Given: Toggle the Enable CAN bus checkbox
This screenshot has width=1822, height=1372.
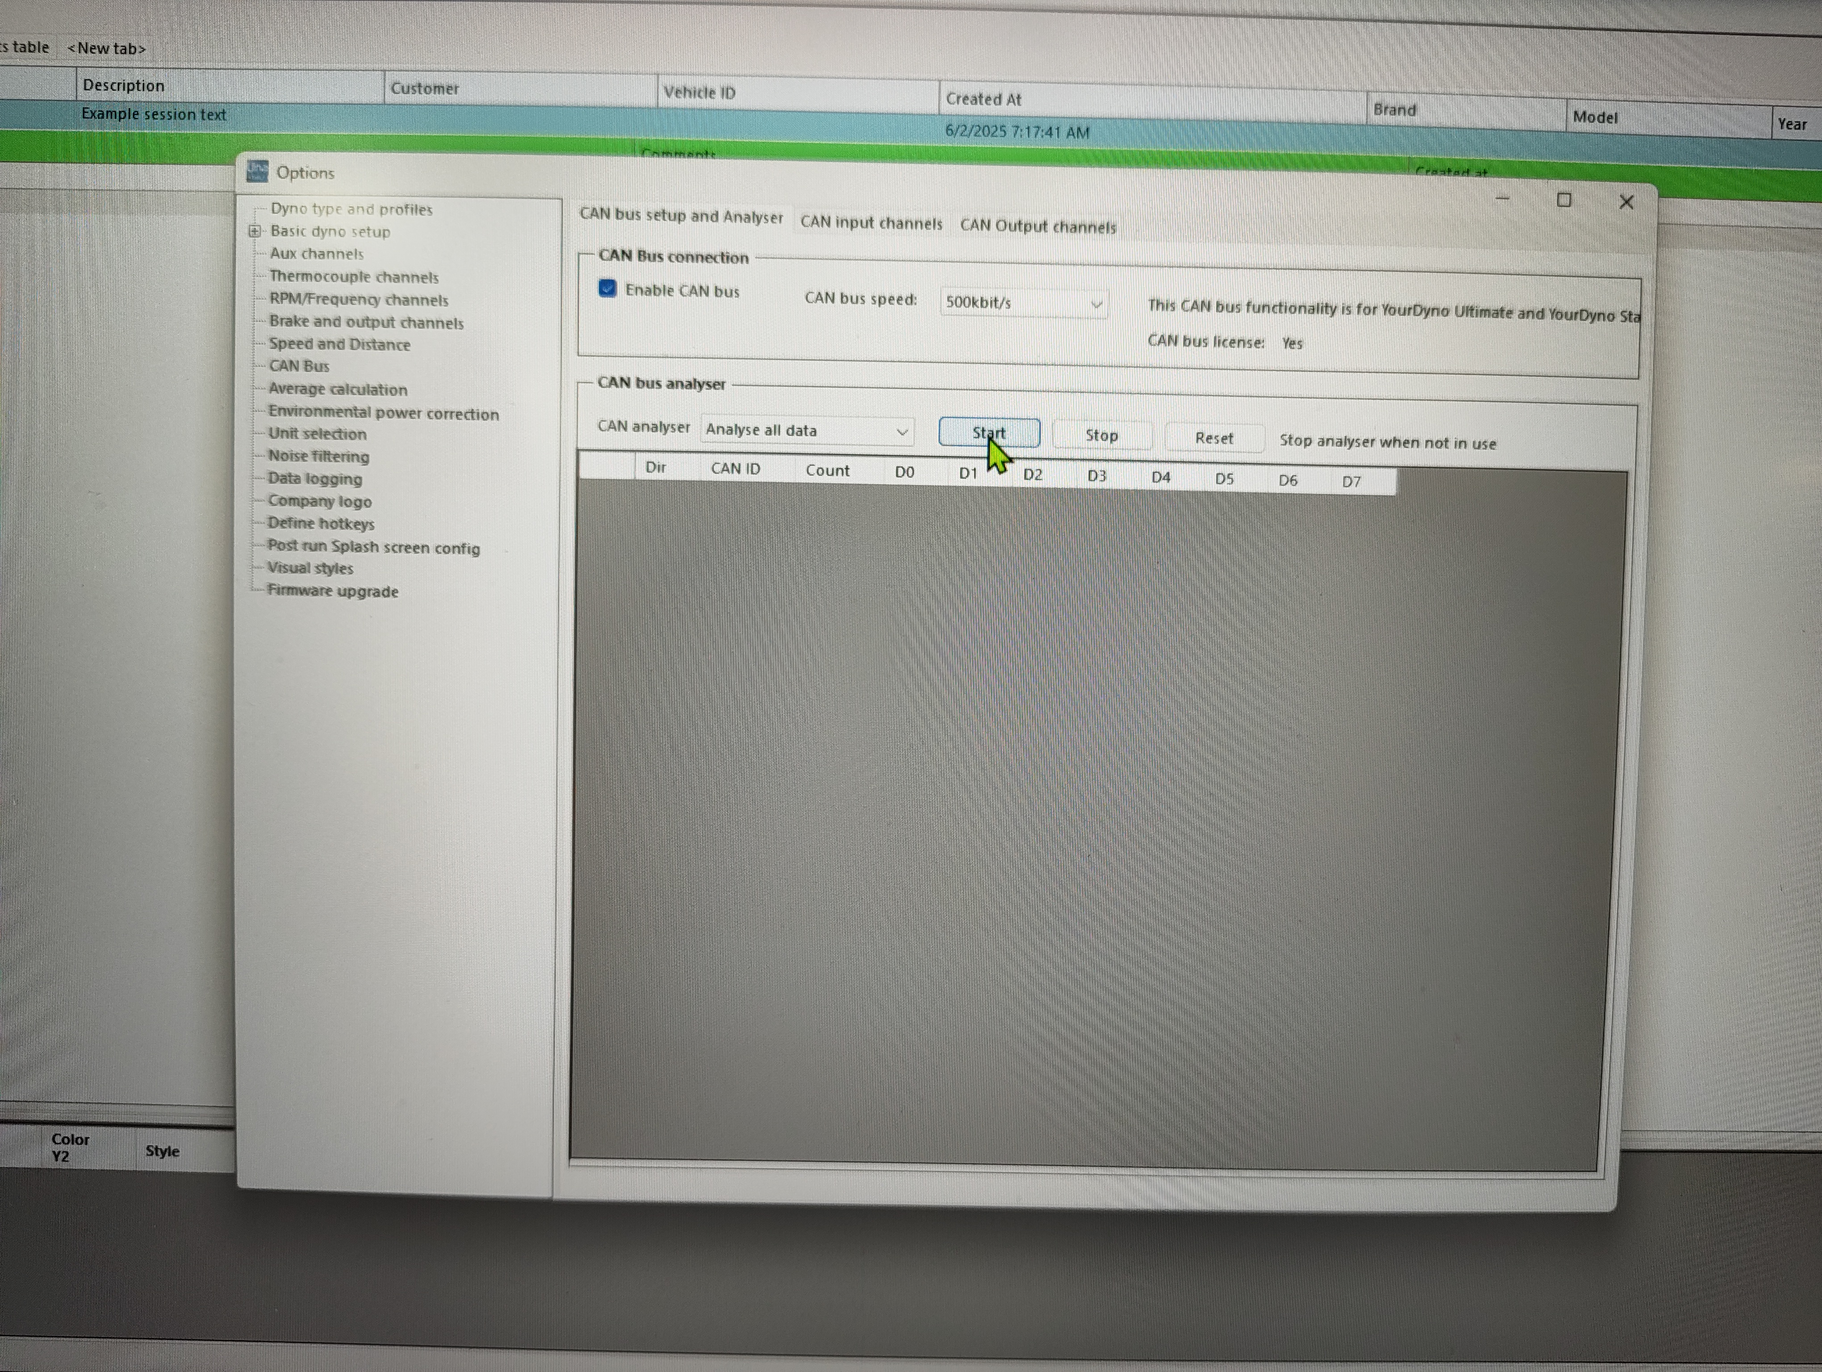Looking at the screenshot, I should (x=607, y=289).
